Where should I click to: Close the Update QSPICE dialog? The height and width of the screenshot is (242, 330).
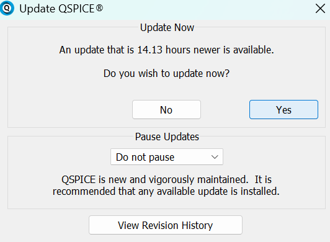tap(320, 9)
